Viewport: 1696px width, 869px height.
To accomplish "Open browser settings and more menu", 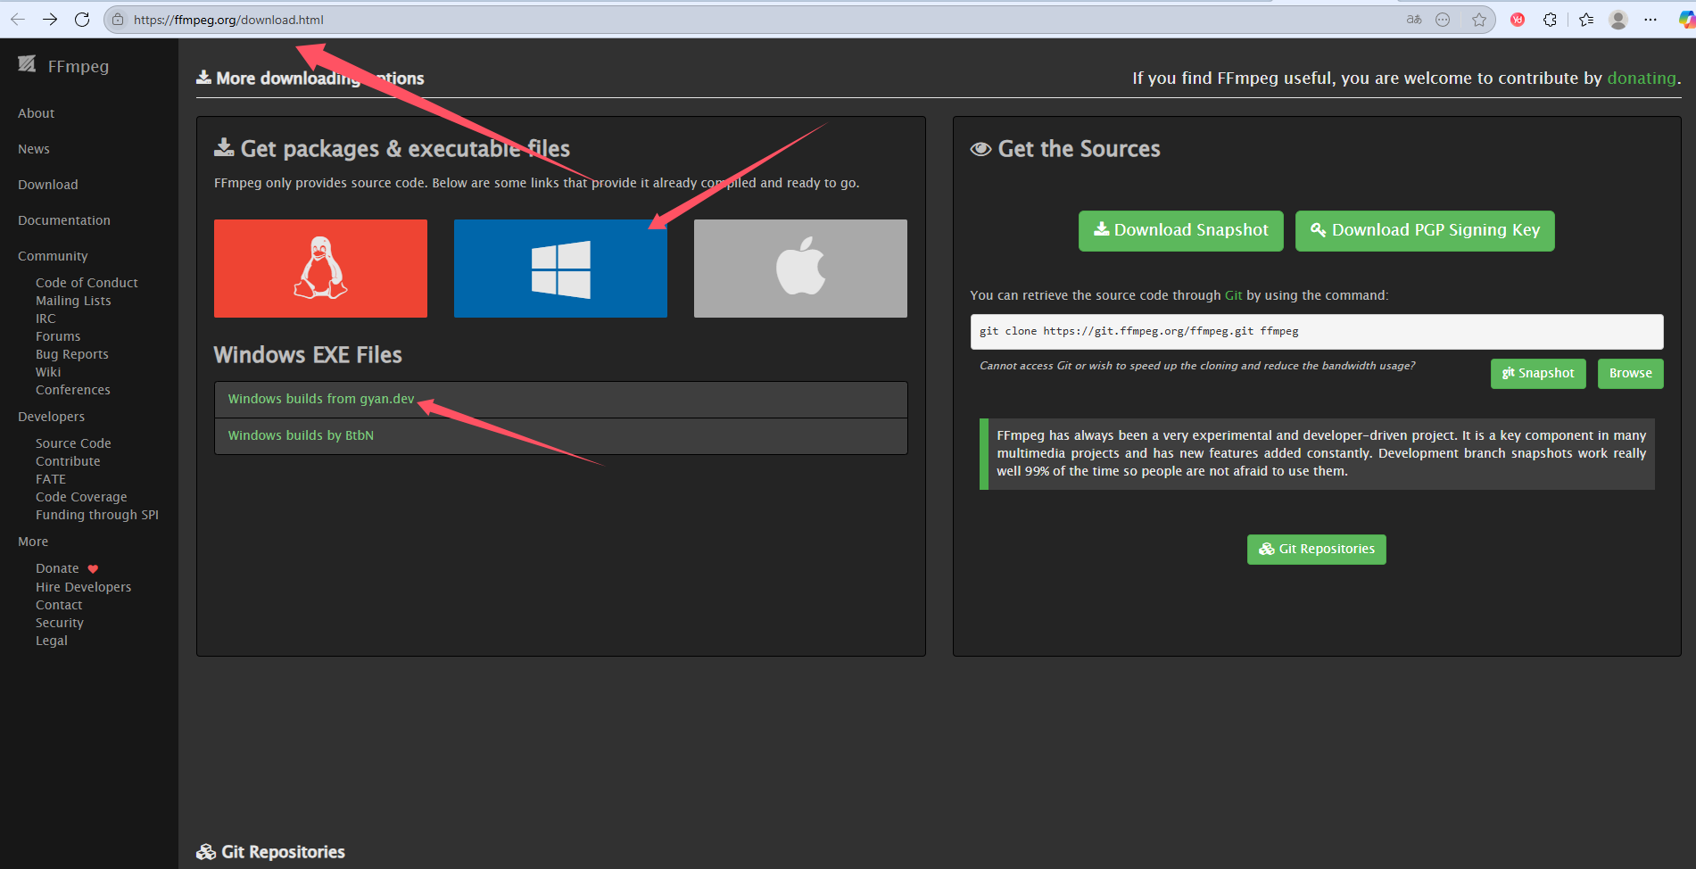I will (1650, 20).
